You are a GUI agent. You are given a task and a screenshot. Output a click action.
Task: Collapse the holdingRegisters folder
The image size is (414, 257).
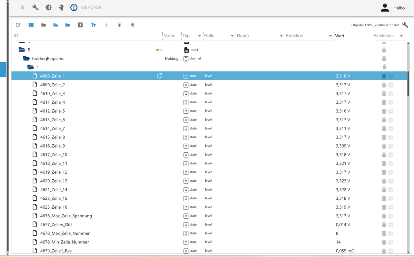click(26, 59)
